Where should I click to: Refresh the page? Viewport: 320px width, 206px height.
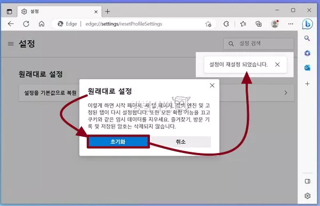pyautogui.click(x=26, y=24)
